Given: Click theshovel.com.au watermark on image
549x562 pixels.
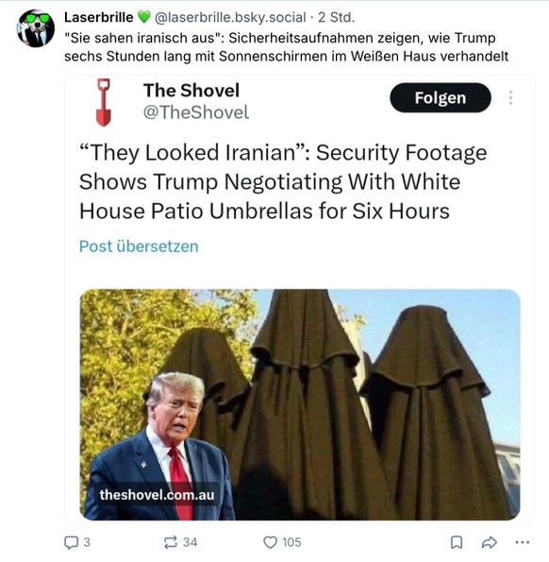Looking at the screenshot, I should pyautogui.click(x=157, y=495).
